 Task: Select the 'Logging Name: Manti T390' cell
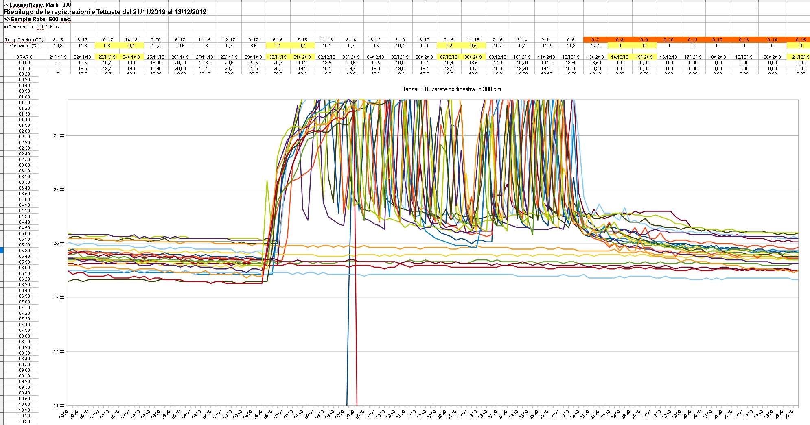tap(37, 4)
